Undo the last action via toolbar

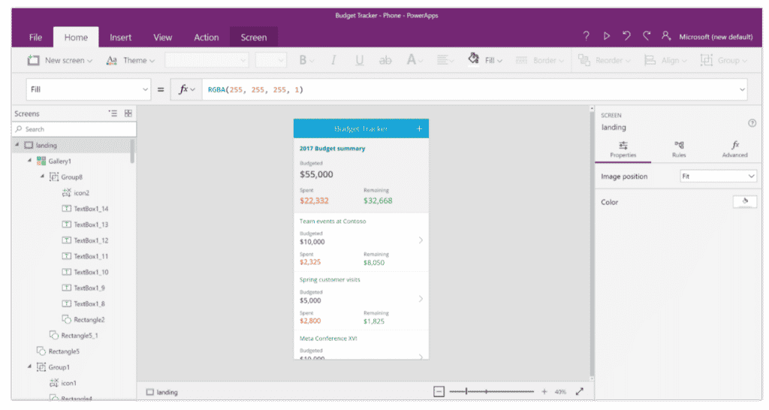pos(626,36)
